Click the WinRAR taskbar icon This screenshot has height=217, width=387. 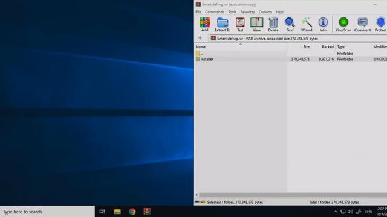(147, 212)
